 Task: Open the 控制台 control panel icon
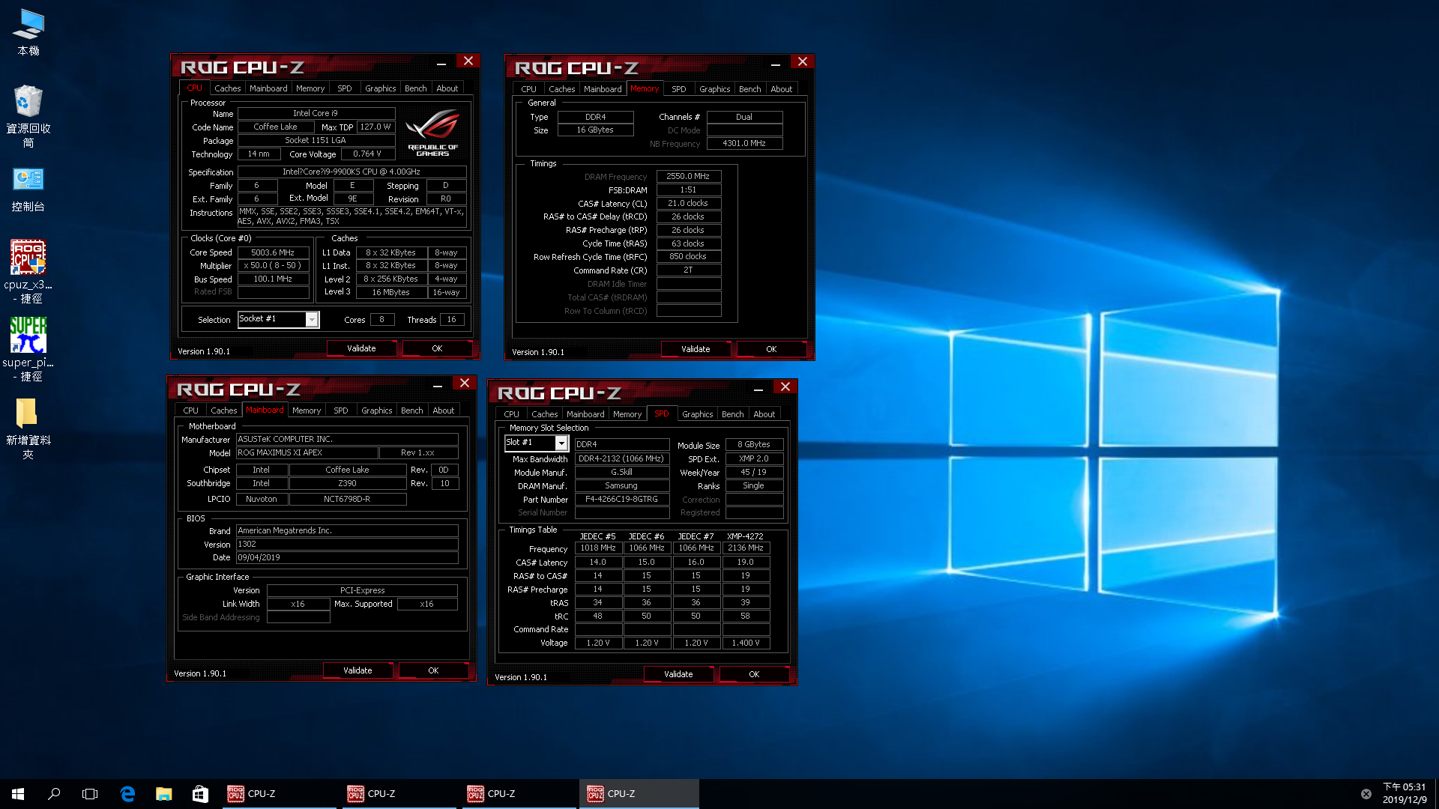tap(28, 190)
